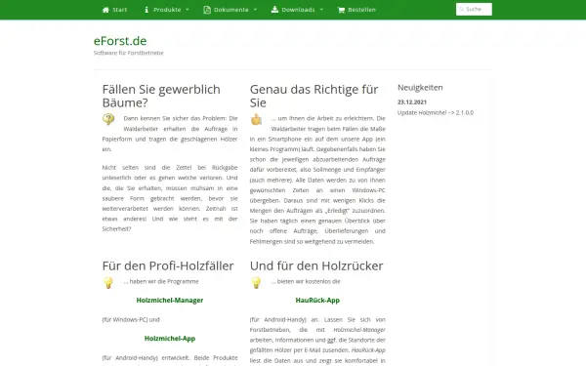Click the text (für Windows-PC) und
The image size is (586, 366).
[x=131, y=320]
